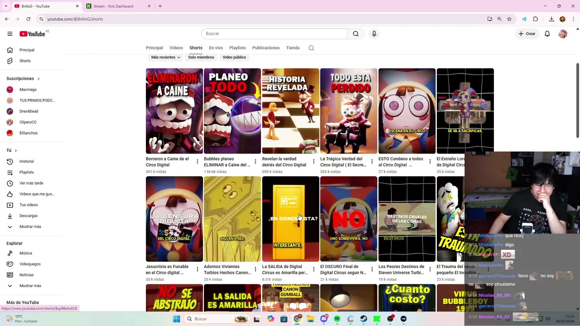Open options for 'La SALIDA de Digital' short

point(314,269)
